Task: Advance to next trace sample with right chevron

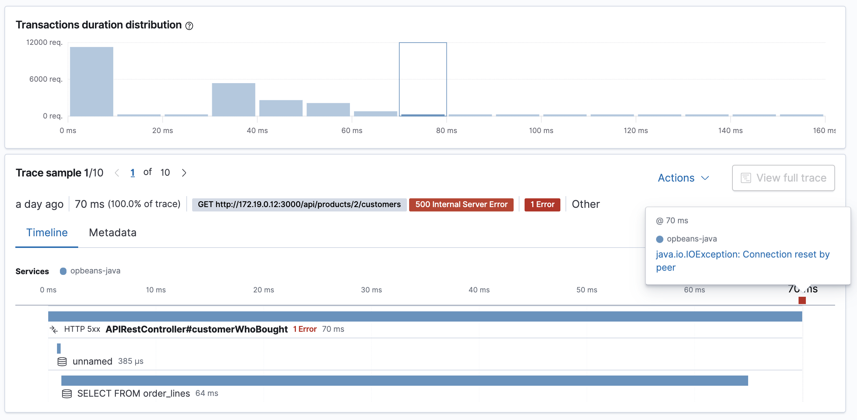Action: [x=184, y=172]
